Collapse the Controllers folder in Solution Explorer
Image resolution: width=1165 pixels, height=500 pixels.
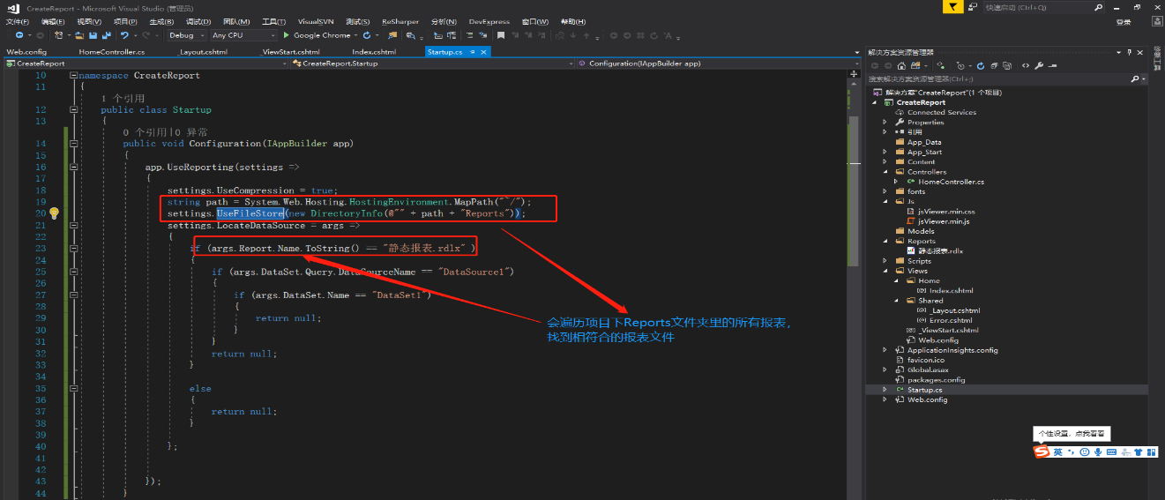[x=885, y=172]
